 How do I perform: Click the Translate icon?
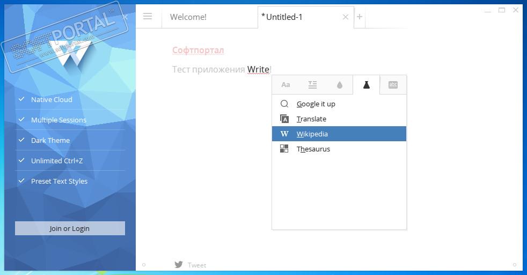pyautogui.click(x=284, y=119)
